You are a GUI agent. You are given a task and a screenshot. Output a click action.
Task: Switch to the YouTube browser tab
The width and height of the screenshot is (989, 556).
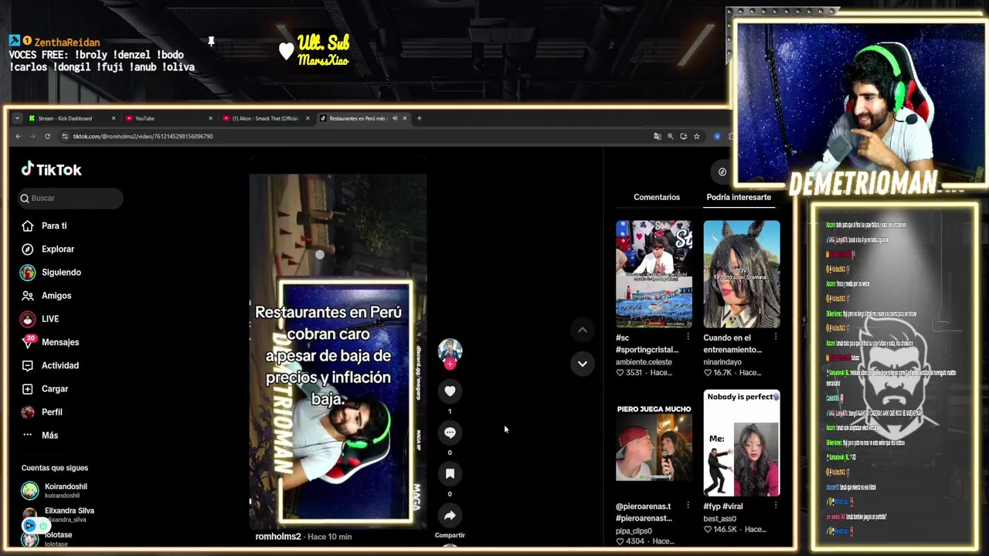tap(168, 118)
